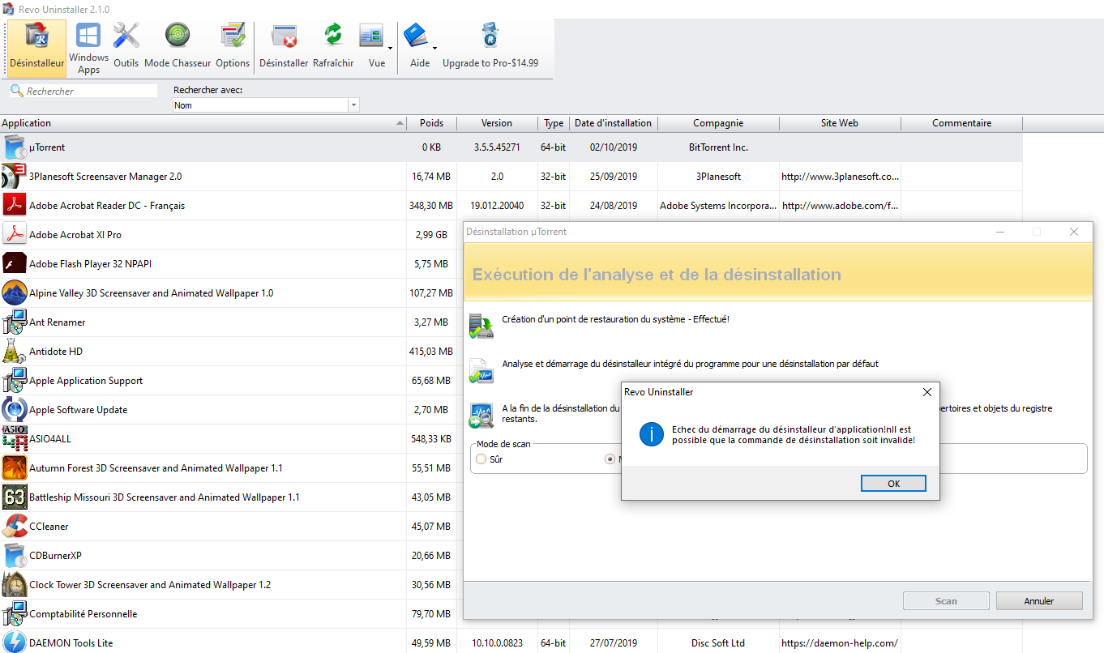Click the Alpine Valley 3D Screensaver icon
The image size is (1104, 653).
pos(15,293)
